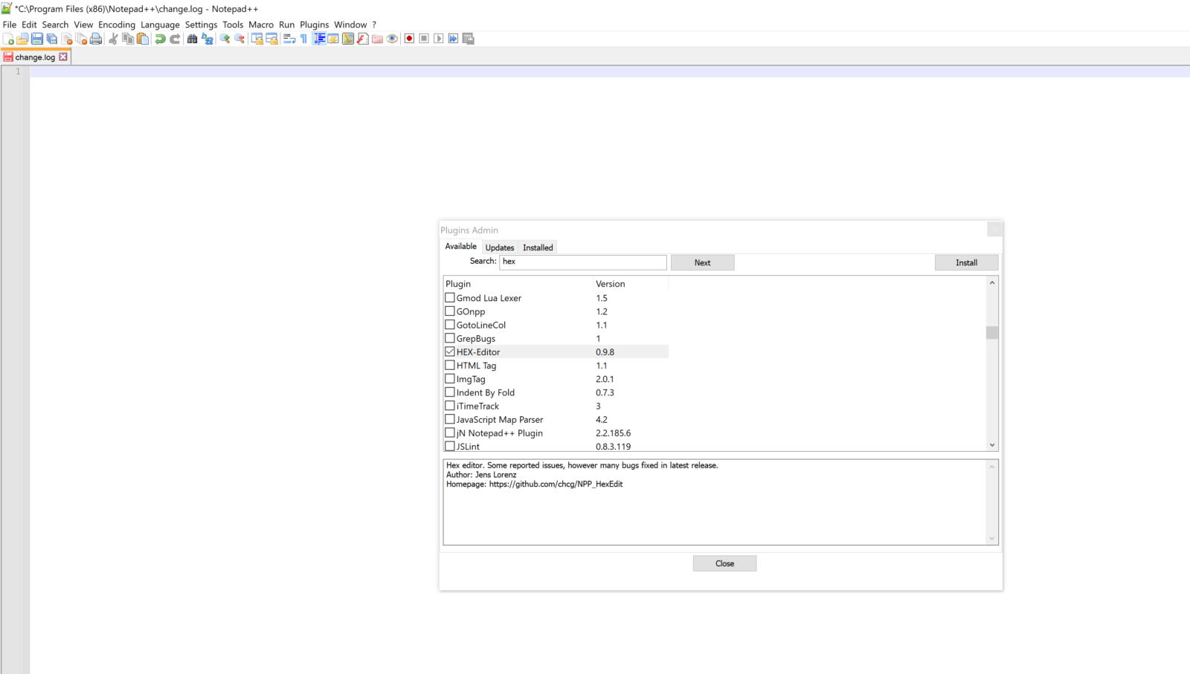Zoom in using the magnifier icon

[x=225, y=39]
